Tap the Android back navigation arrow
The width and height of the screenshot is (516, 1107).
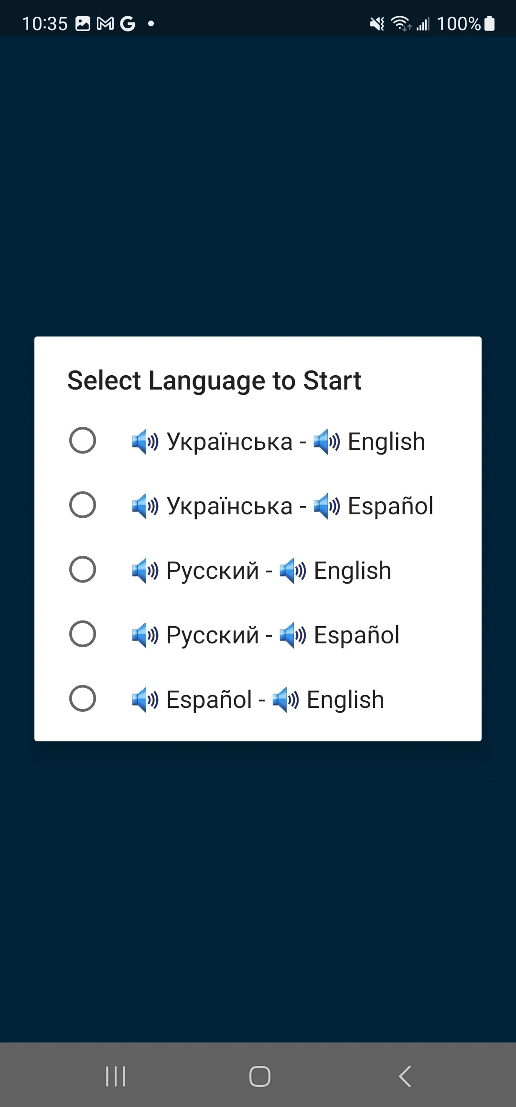click(x=405, y=1076)
